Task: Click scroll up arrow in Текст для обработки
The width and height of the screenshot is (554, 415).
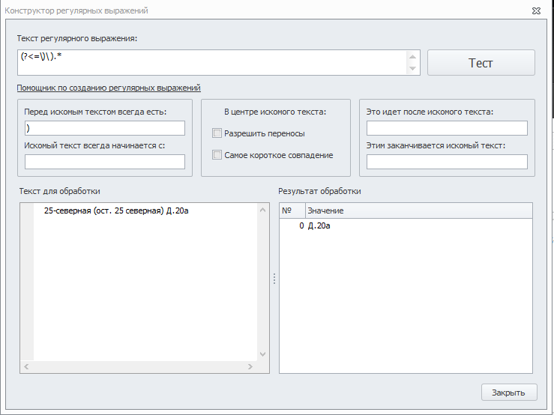Action: tap(262, 210)
